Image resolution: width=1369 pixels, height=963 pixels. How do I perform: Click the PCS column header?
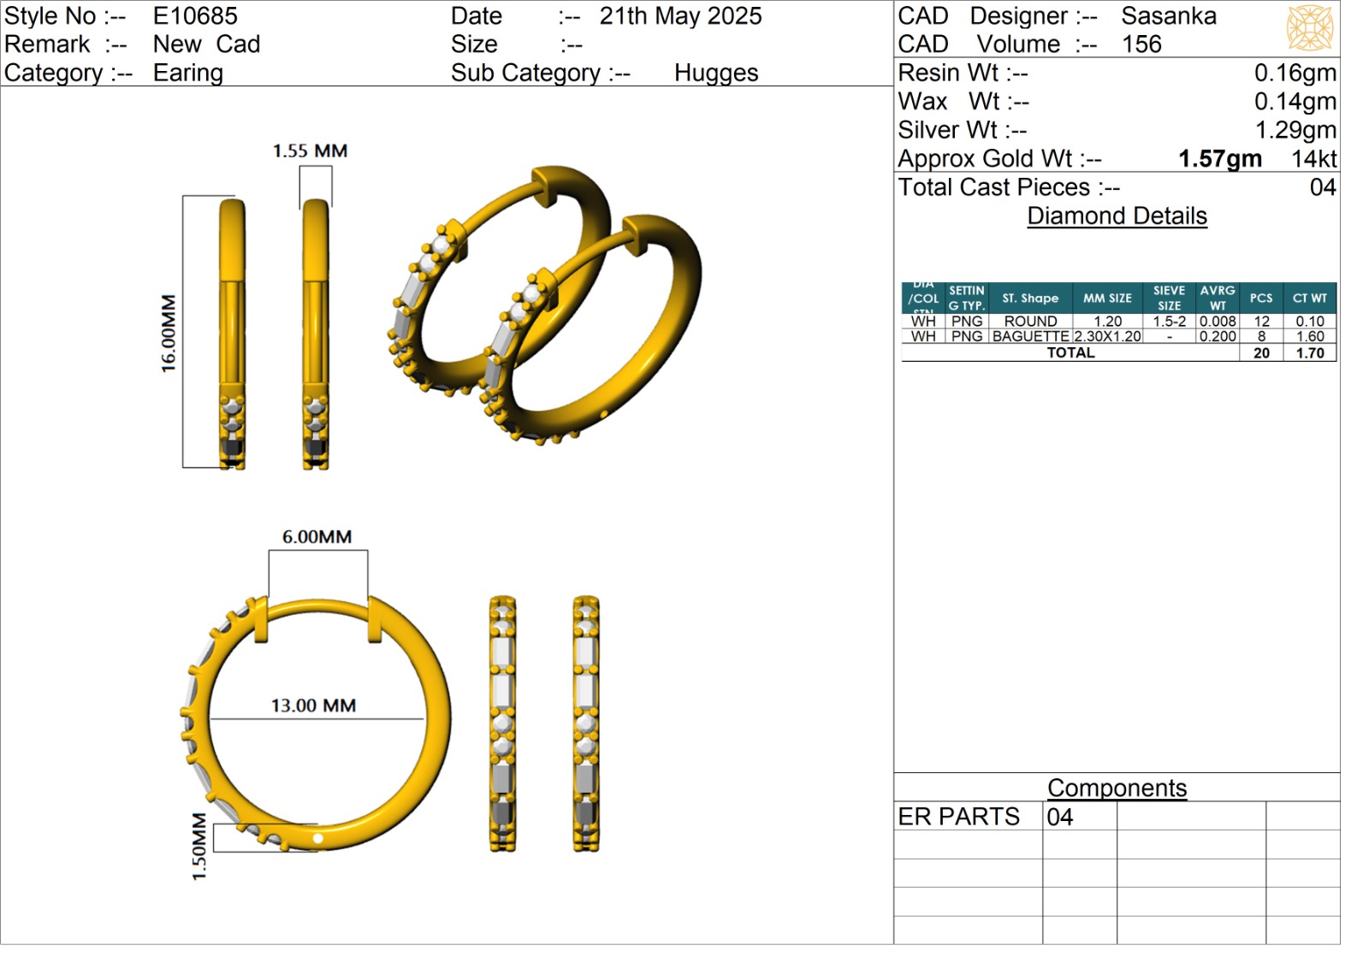coord(1260,298)
